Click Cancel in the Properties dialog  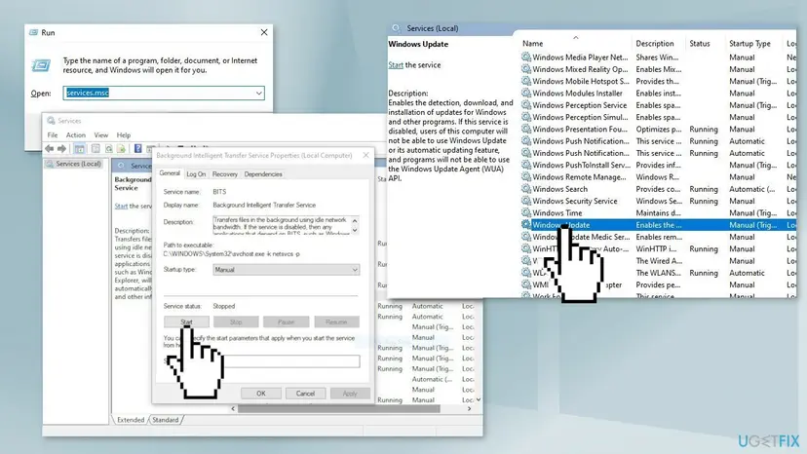305,394
